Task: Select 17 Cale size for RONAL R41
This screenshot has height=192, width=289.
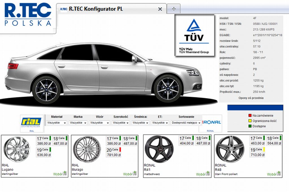Action: (186, 141)
